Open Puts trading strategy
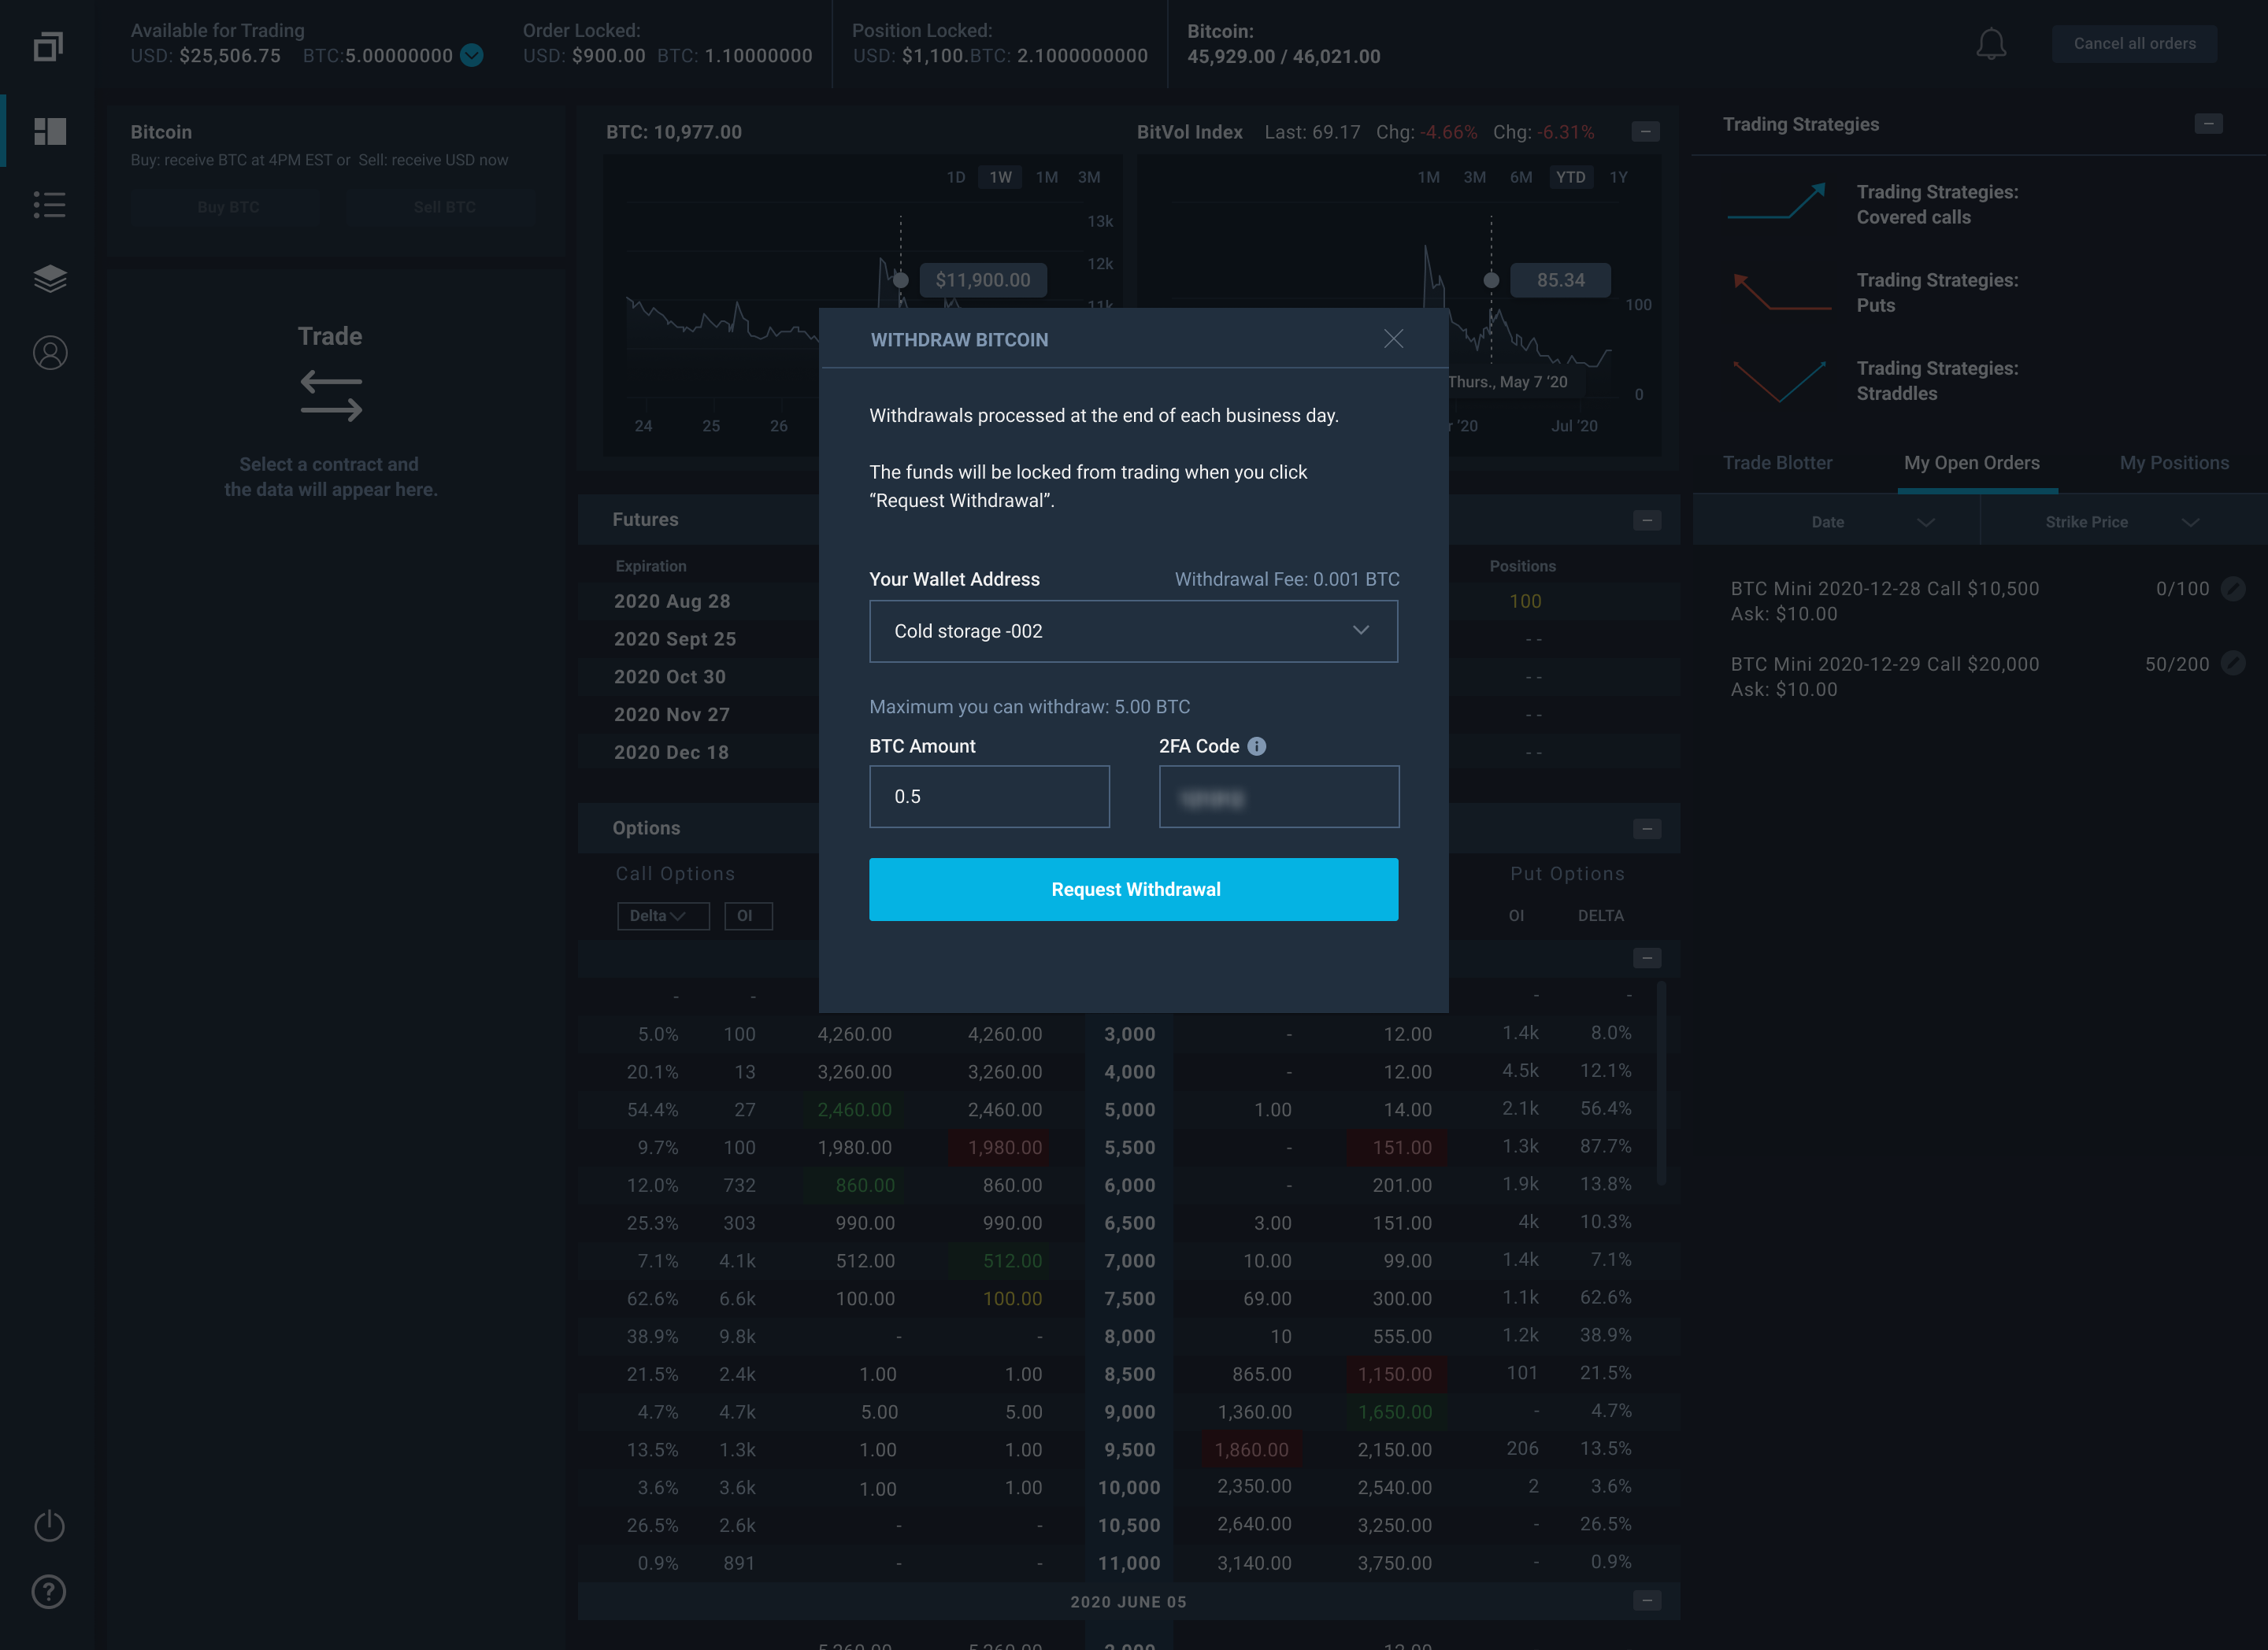 pos(1937,293)
